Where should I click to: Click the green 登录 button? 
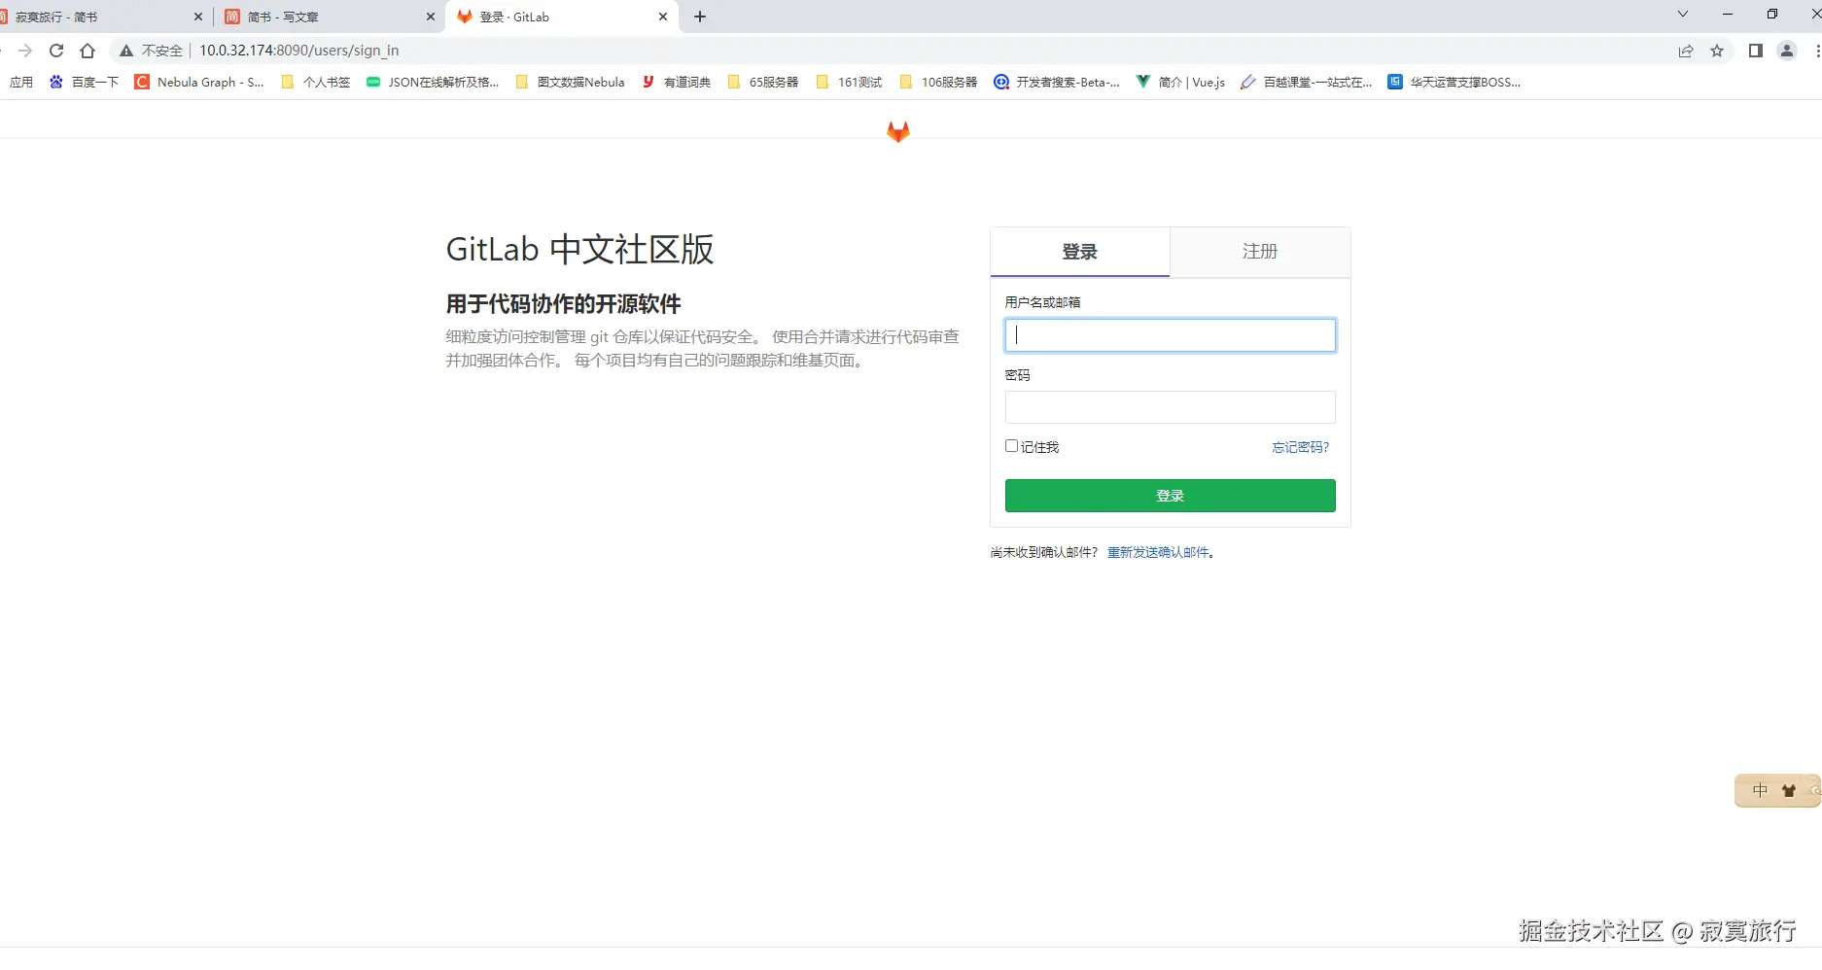click(x=1170, y=496)
